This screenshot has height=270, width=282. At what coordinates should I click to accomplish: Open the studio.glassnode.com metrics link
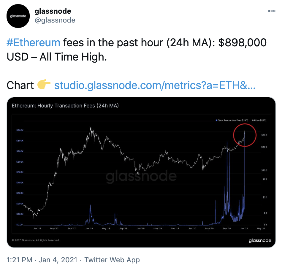tap(155, 85)
